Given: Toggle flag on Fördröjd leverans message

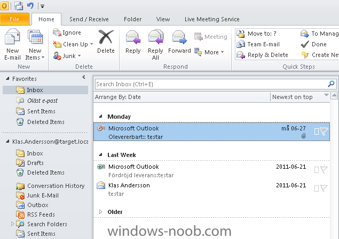Looking at the screenshot, I should (324, 170).
